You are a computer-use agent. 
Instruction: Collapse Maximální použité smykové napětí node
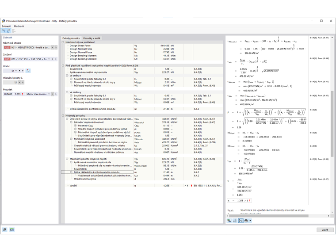pos(67,159)
